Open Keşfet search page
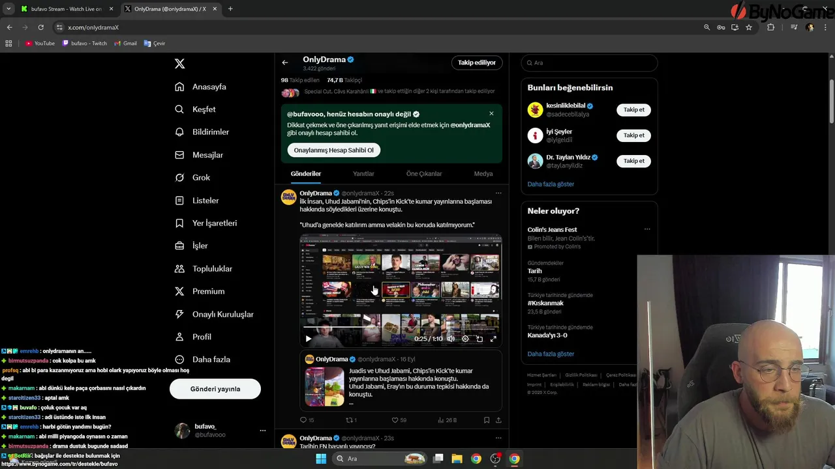This screenshot has height=469, width=835. pyautogui.click(x=195, y=109)
